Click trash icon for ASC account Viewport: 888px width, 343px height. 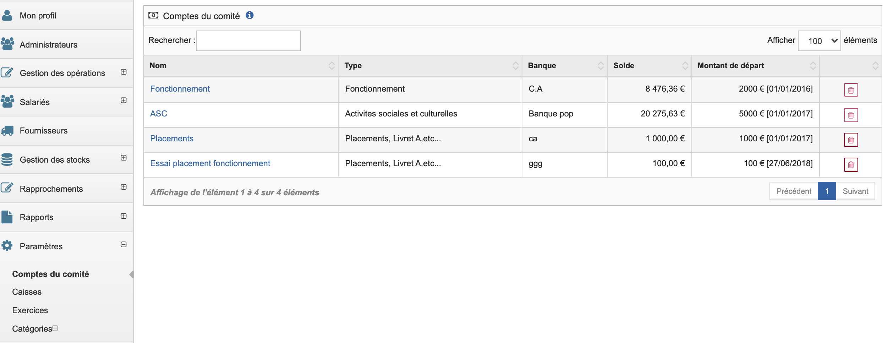850,115
